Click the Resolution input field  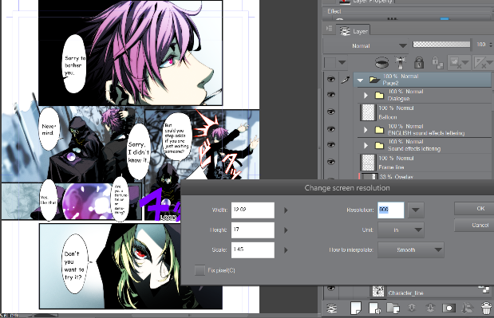click(x=391, y=210)
